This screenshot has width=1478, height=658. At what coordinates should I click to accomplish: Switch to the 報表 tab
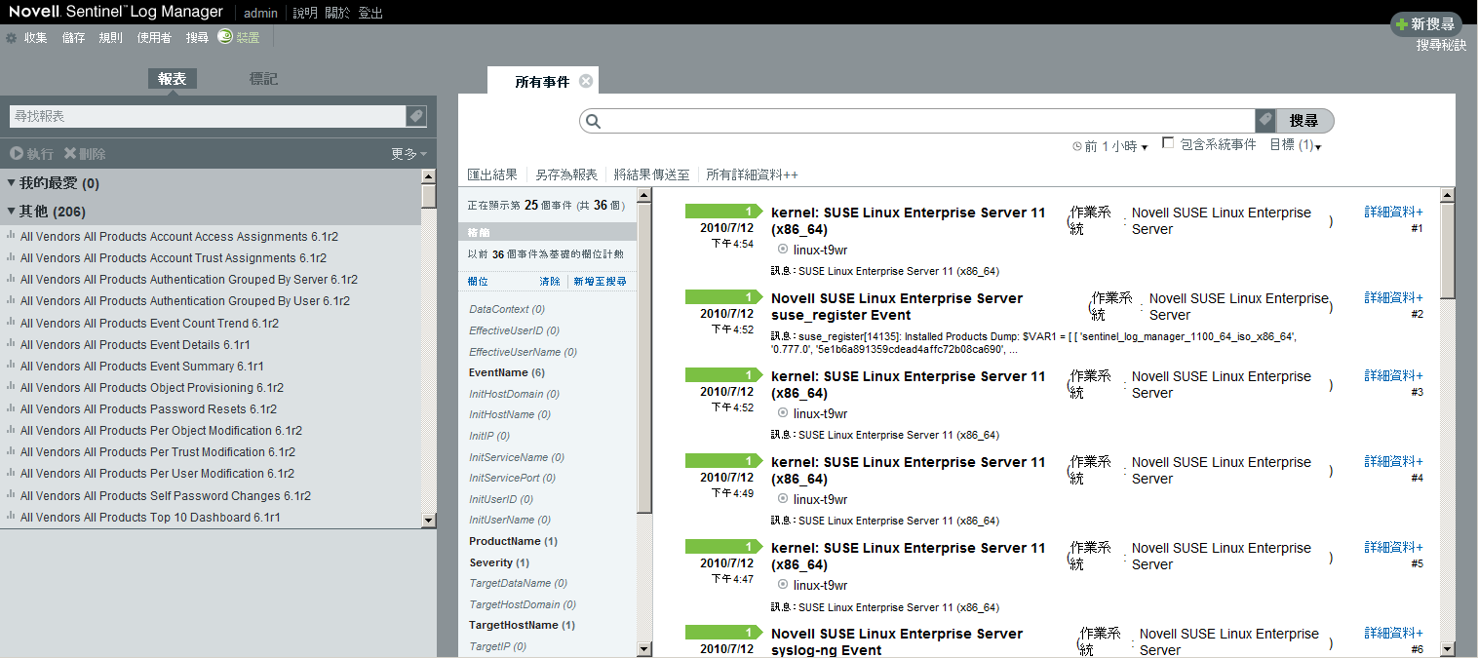(x=173, y=79)
